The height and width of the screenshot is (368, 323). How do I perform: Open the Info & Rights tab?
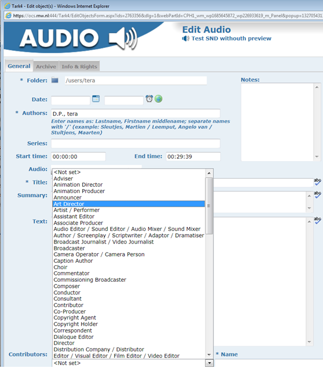[x=79, y=67]
